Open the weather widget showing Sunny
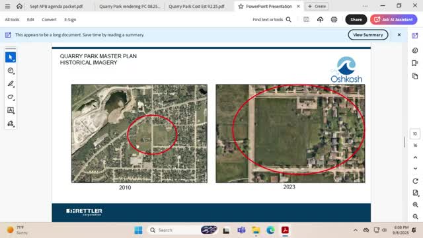This screenshot has width=423, height=238. coord(18,230)
